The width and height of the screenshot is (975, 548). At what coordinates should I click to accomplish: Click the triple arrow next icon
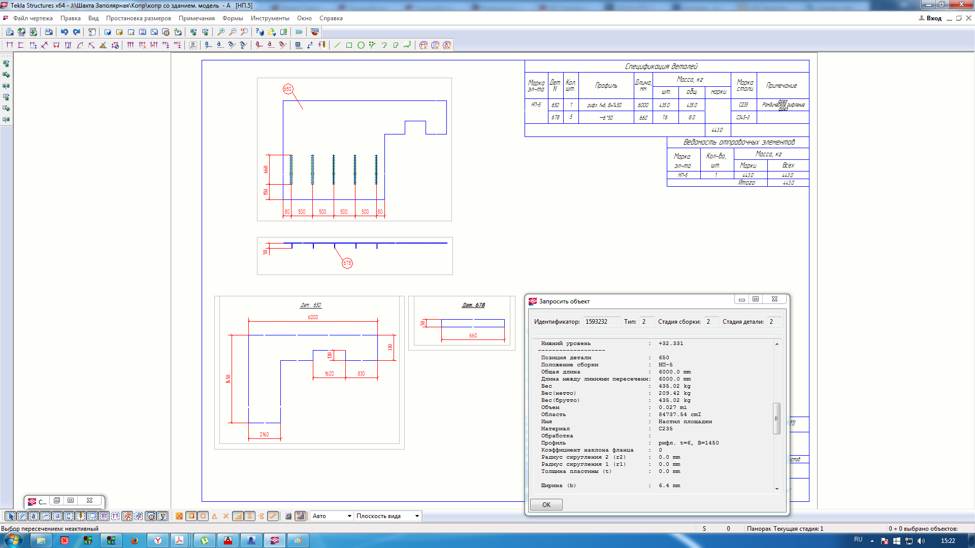point(299,32)
